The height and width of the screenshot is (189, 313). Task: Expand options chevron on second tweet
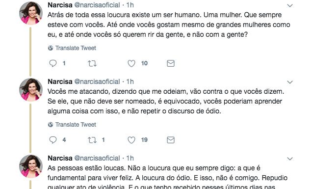(x=290, y=82)
